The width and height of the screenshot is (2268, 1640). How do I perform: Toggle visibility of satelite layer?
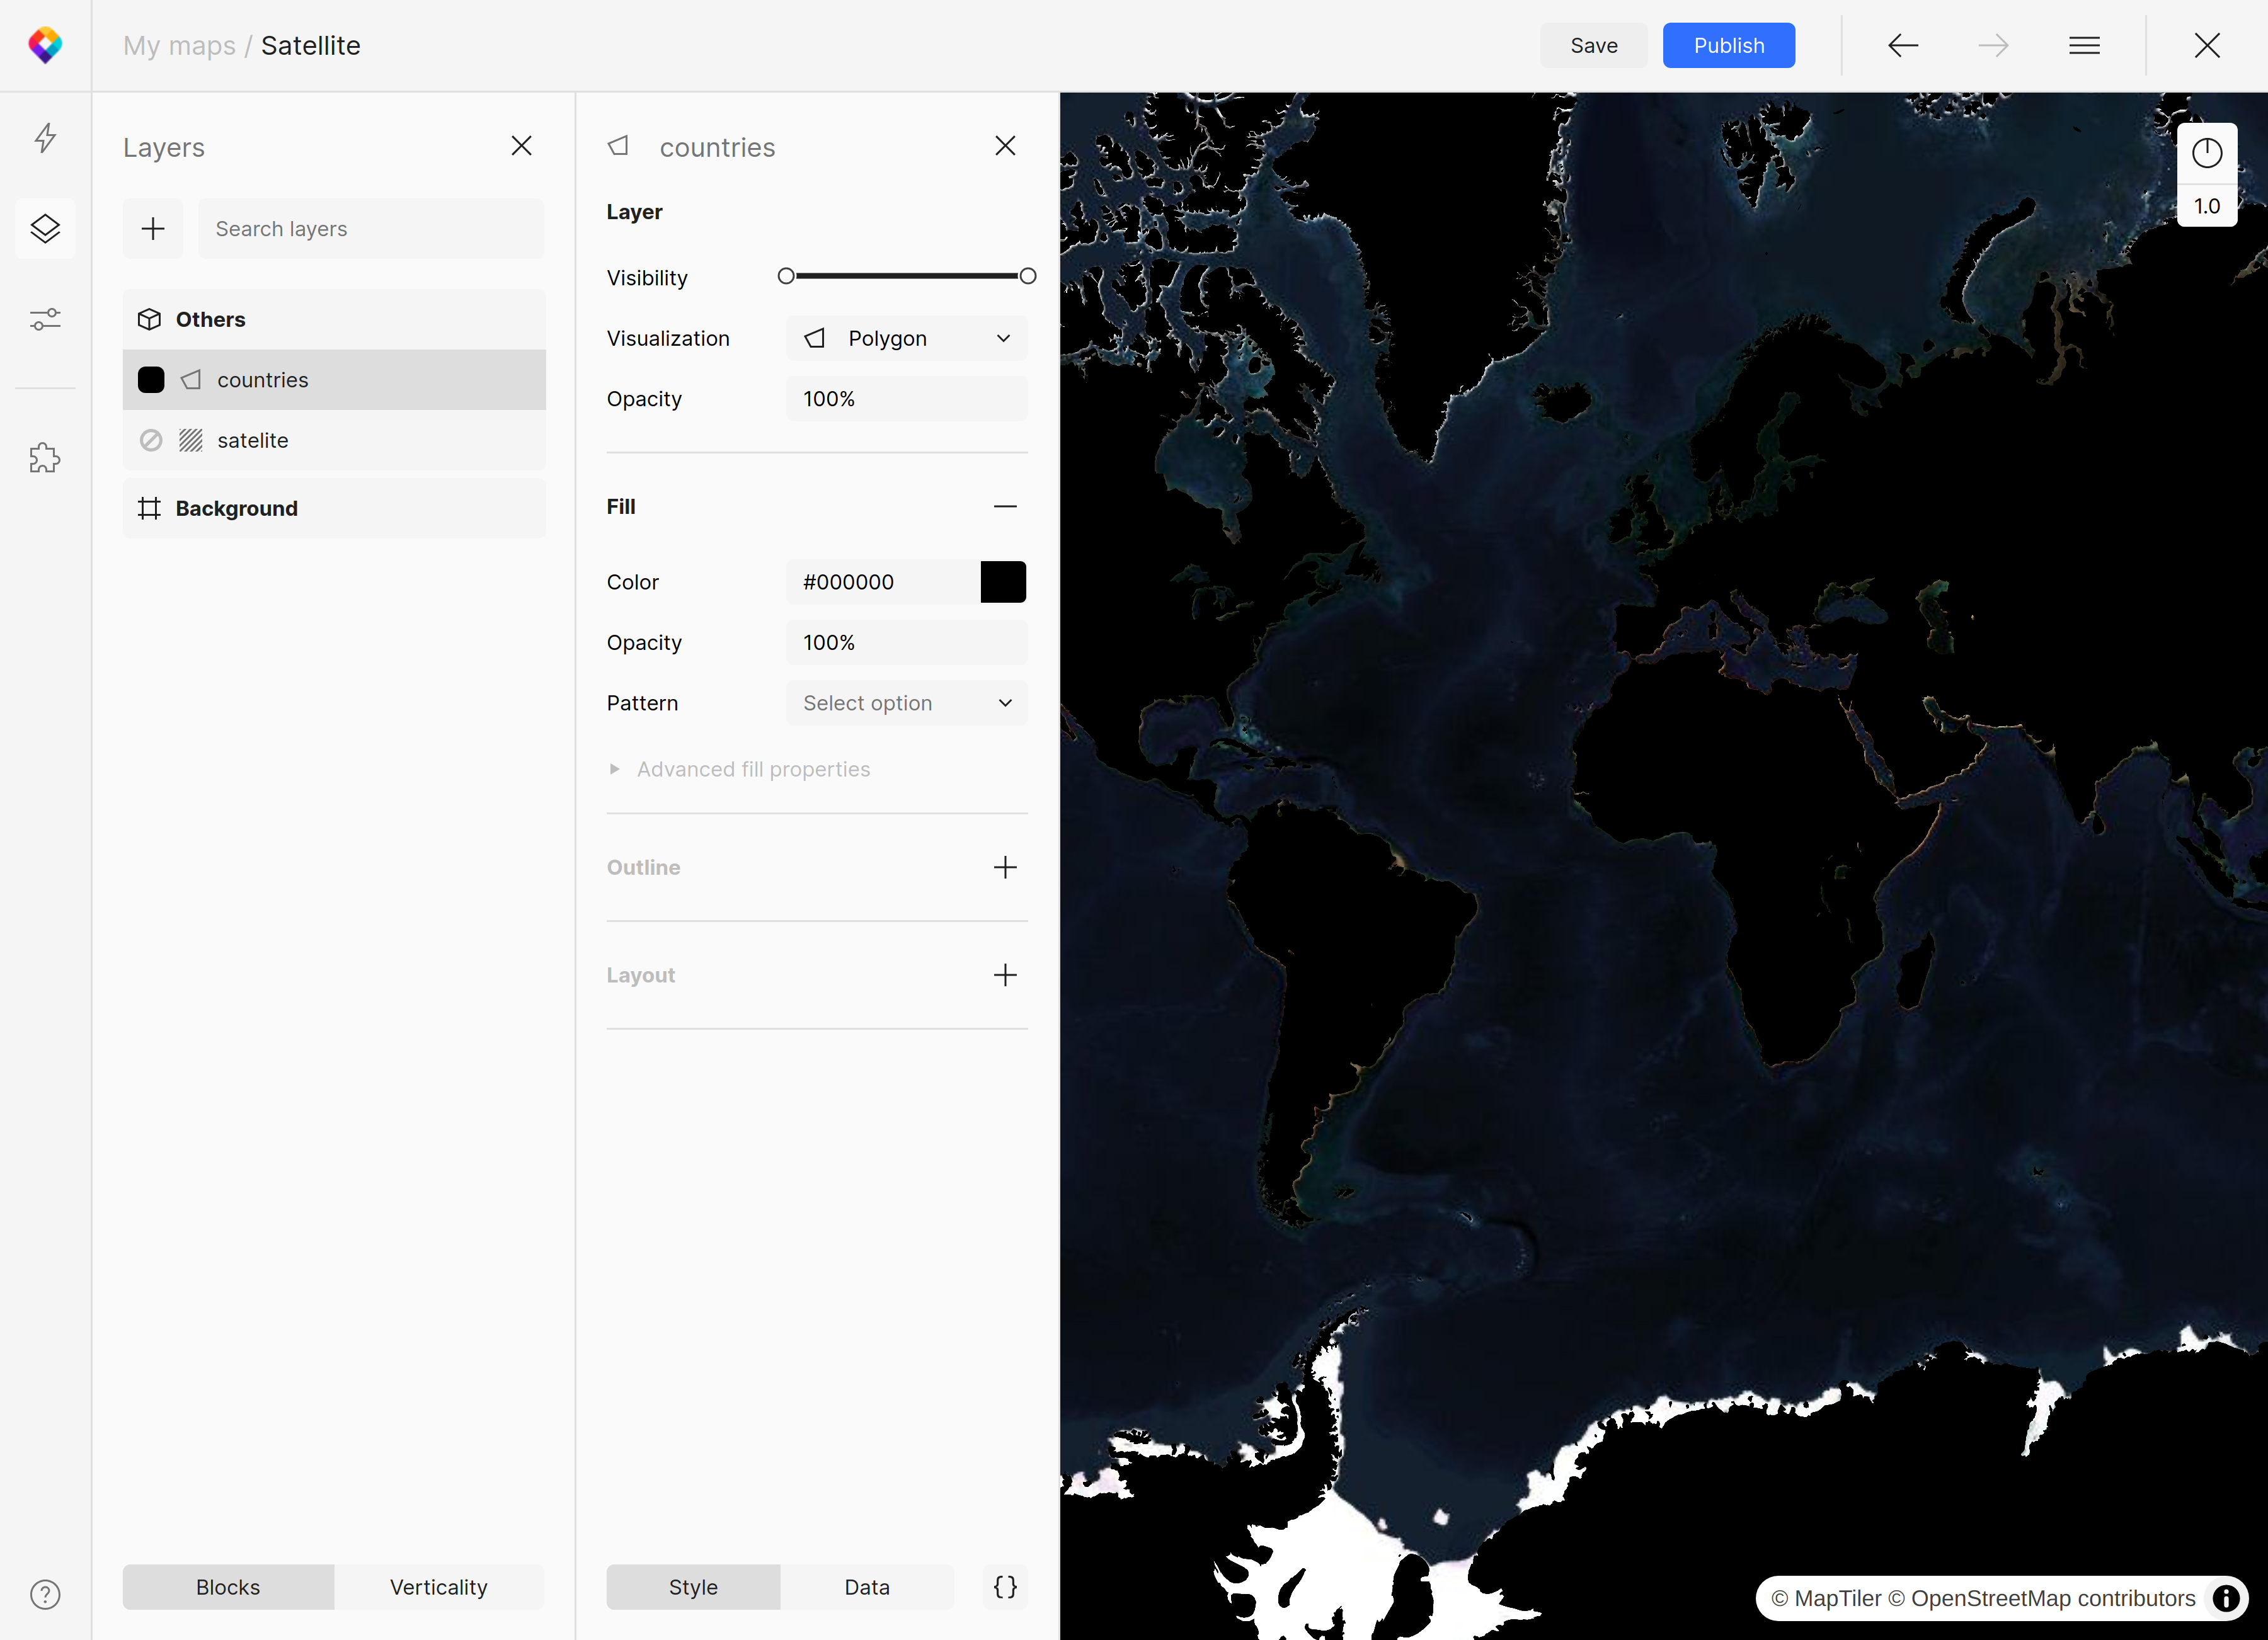point(151,441)
